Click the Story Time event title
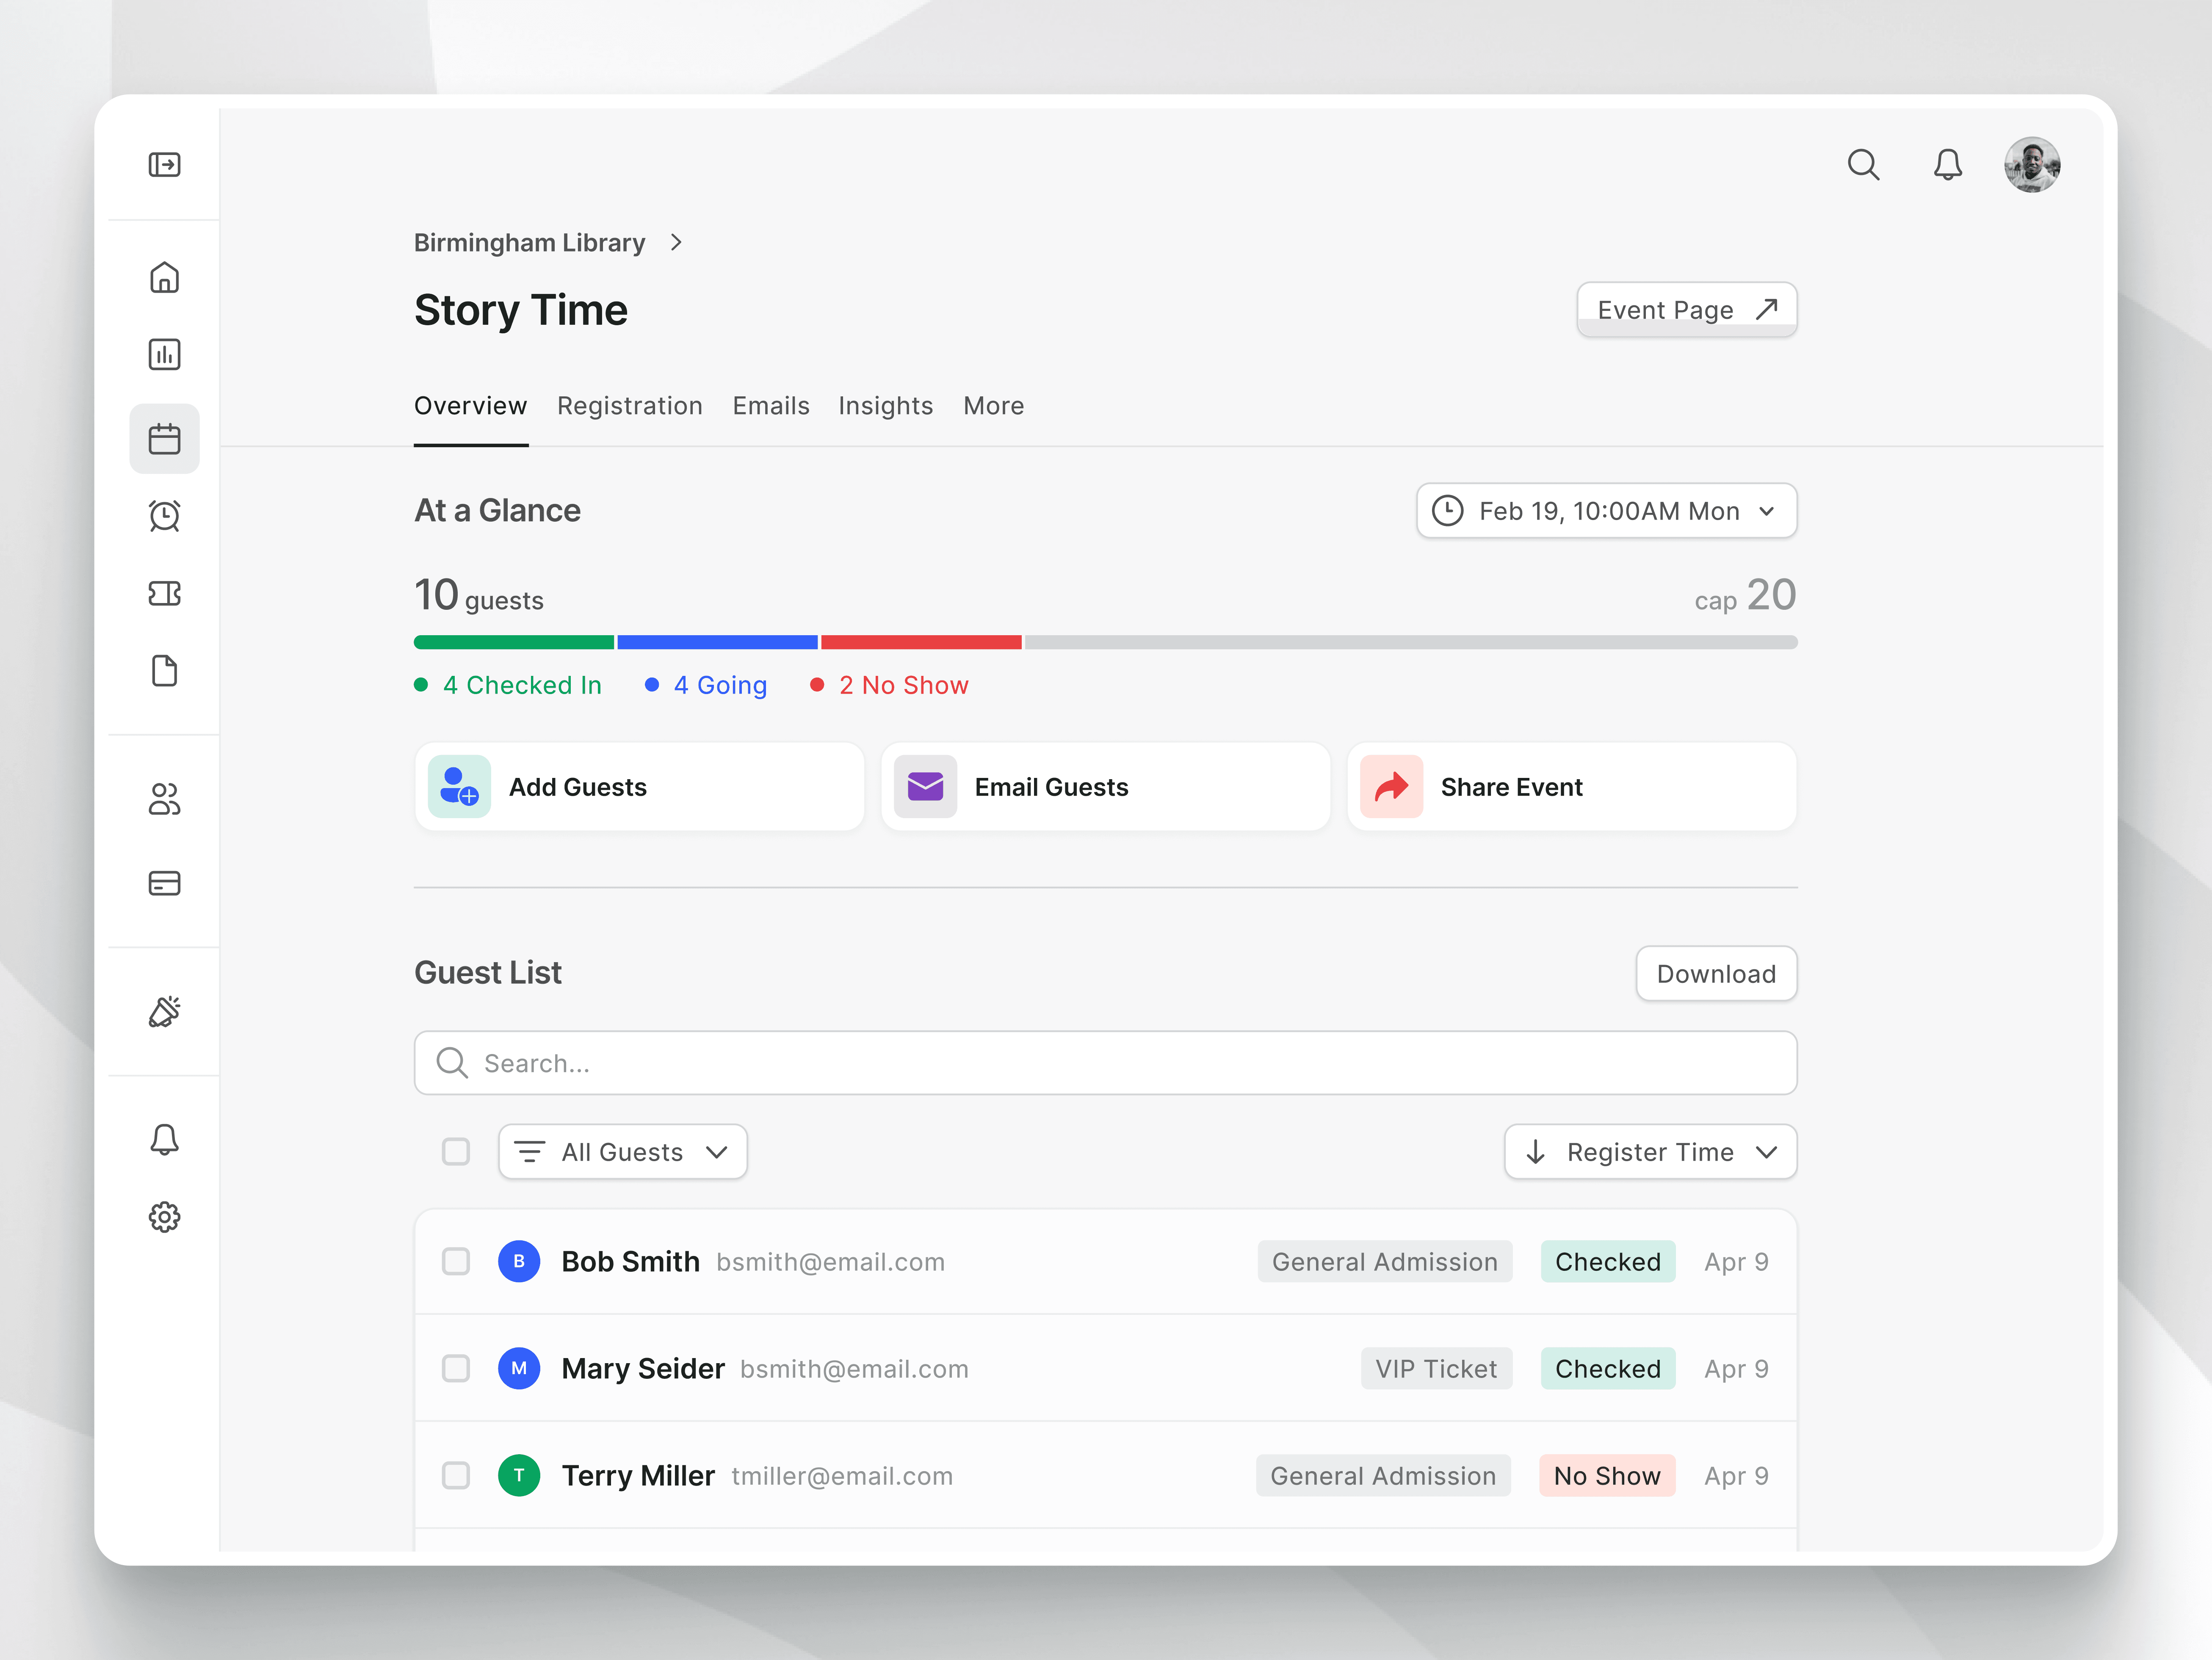The height and width of the screenshot is (1660, 2212). pyautogui.click(x=521, y=310)
